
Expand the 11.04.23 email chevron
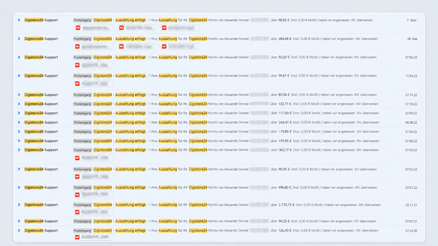19,76
